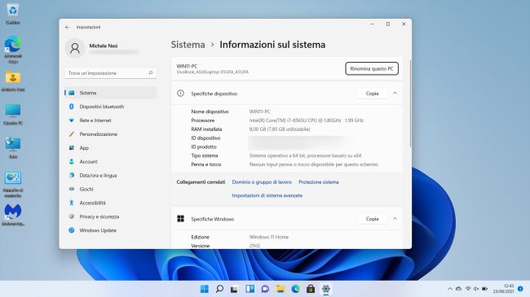
Task: Click the Wi-Fi tray icon
Action: point(468,289)
